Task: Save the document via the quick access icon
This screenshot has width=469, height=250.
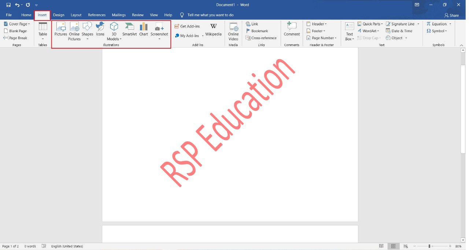Action: (x=8, y=5)
